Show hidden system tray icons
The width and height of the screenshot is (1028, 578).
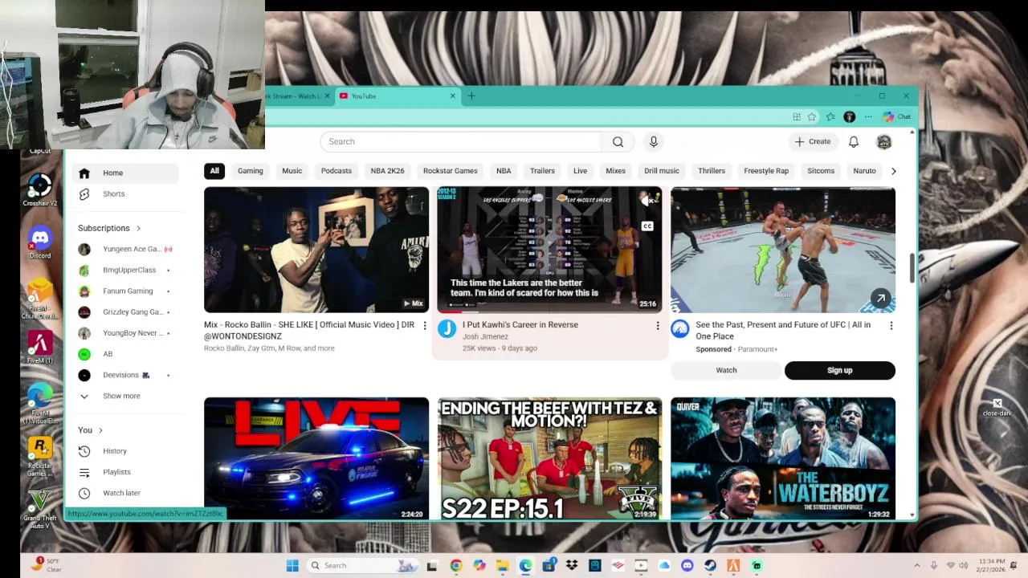[916, 565]
